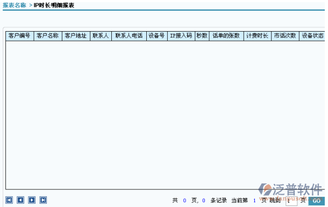Jump to the last page using the navigation icon
This screenshot has height=207, width=328.
click(x=43, y=200)
